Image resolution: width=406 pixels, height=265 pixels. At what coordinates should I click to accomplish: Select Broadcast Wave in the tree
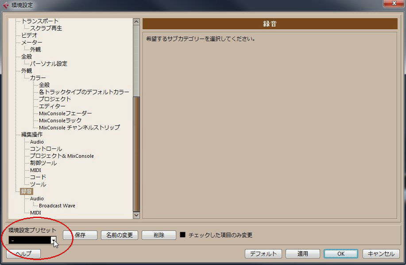57,206
